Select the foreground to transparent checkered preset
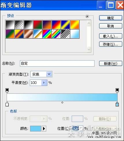This screenshot has height=141, width=124. click(19, 25)
